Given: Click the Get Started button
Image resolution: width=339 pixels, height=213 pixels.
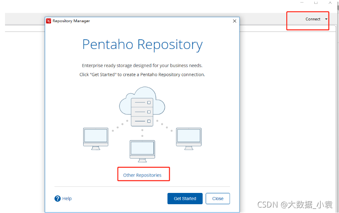Looking at the screenshot, I should click(x=185, y=198).
